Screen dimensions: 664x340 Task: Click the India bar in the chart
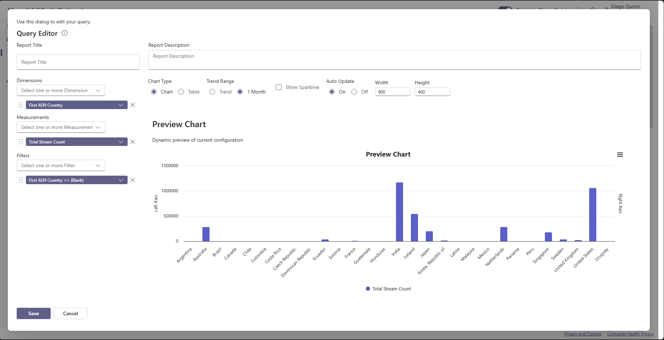400,212
